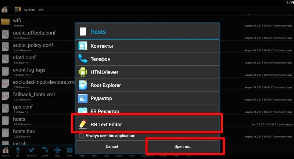
Task: Tap the Cancel button in dialog
Action: (112, 147)
